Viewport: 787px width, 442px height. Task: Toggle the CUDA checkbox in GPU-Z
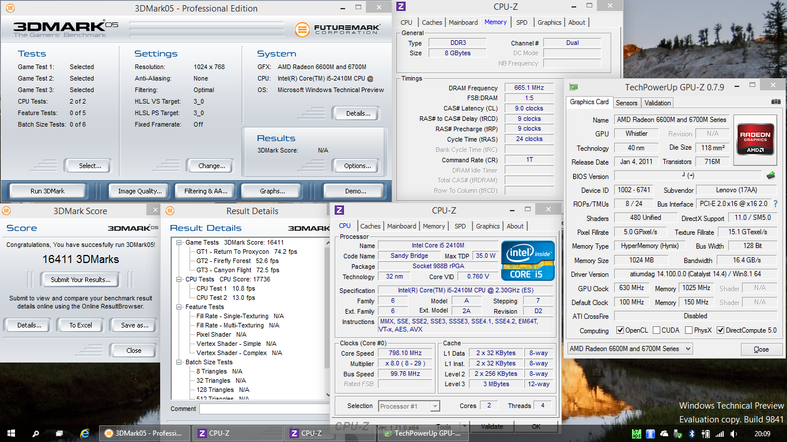tap(656, 330)
